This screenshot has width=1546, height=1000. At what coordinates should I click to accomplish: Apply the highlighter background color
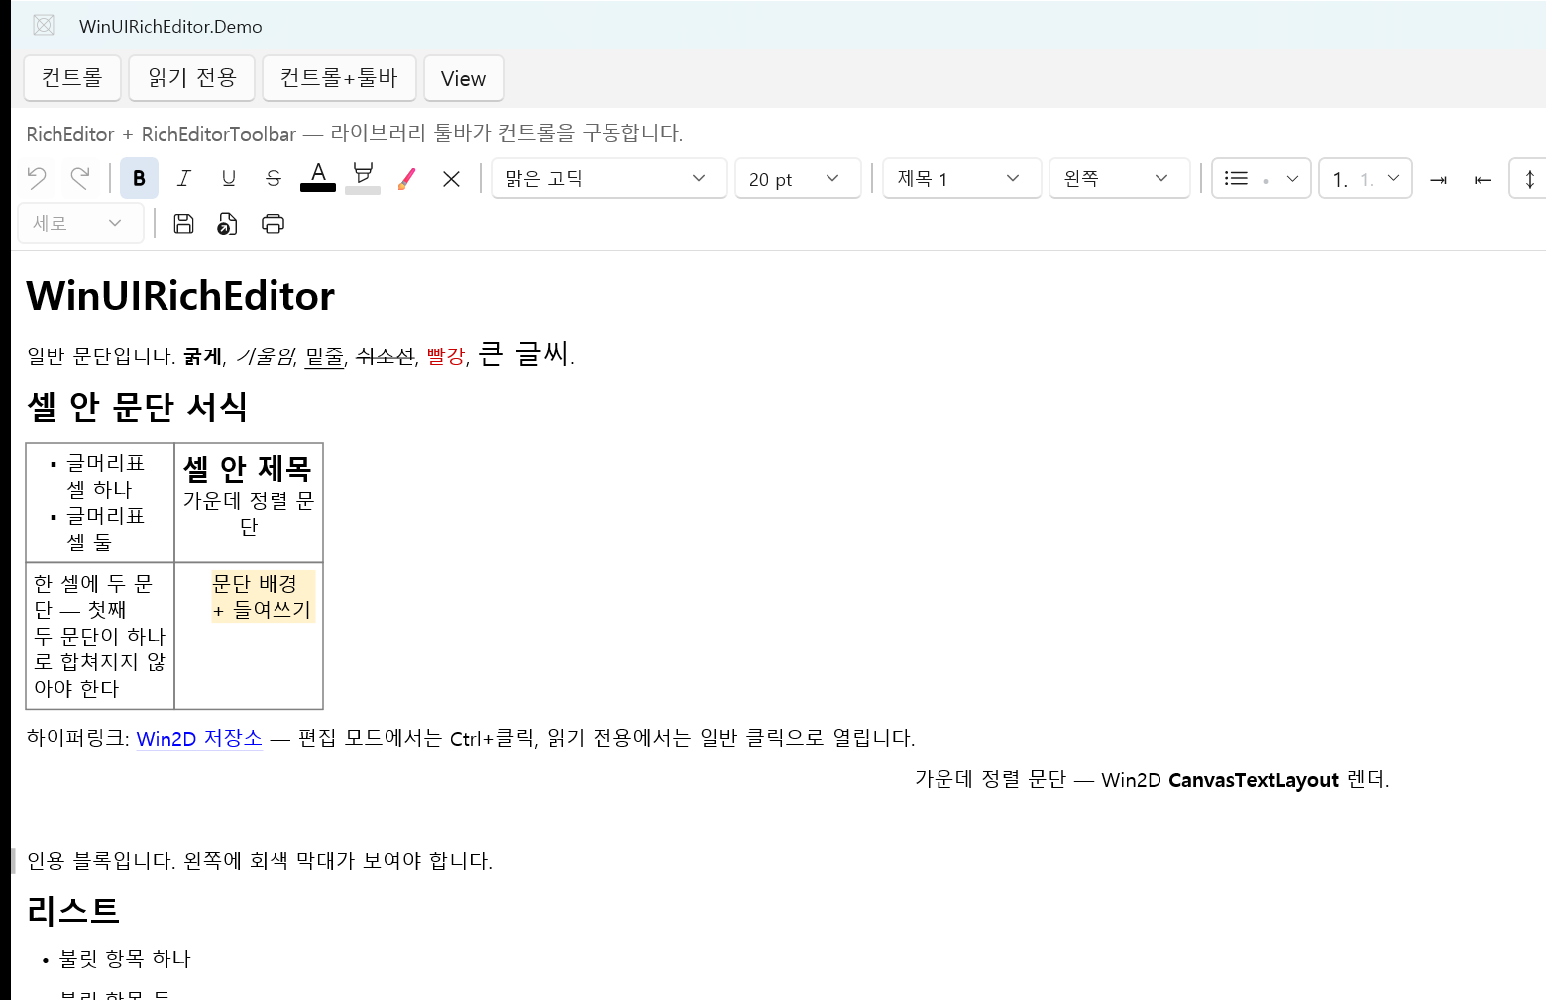[x=363, y=177]
